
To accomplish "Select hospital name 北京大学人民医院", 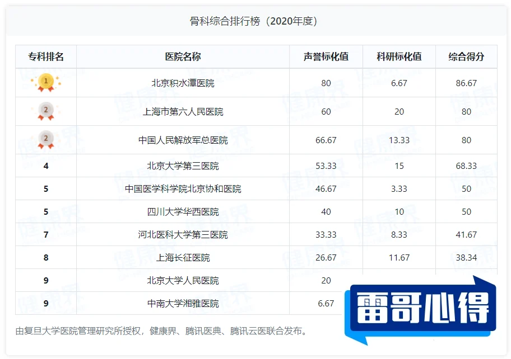I will [x=183, y=280].
